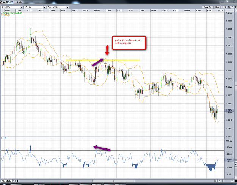Click the Jul 02 date header
237x185 pixels.
pyautogui.click(x=165, y=11)
